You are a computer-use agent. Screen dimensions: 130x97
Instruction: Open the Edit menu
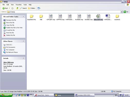click(8, 5)
